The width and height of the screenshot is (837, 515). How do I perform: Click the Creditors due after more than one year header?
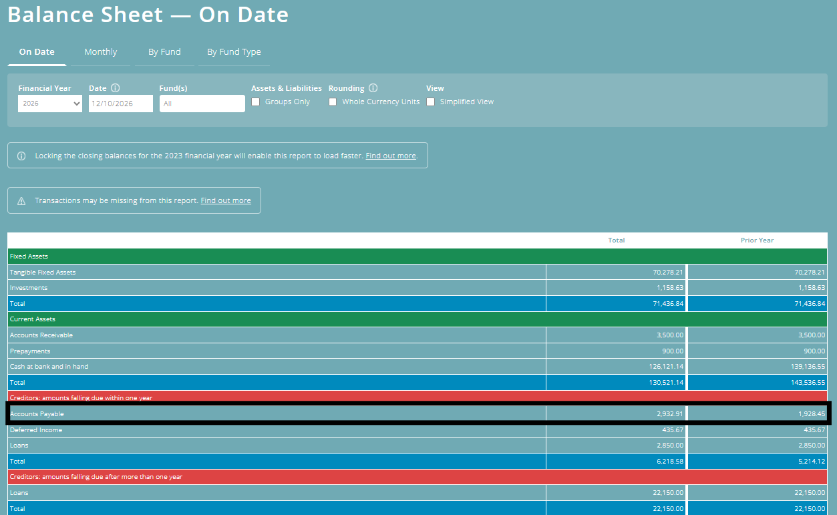pos(417,477)
